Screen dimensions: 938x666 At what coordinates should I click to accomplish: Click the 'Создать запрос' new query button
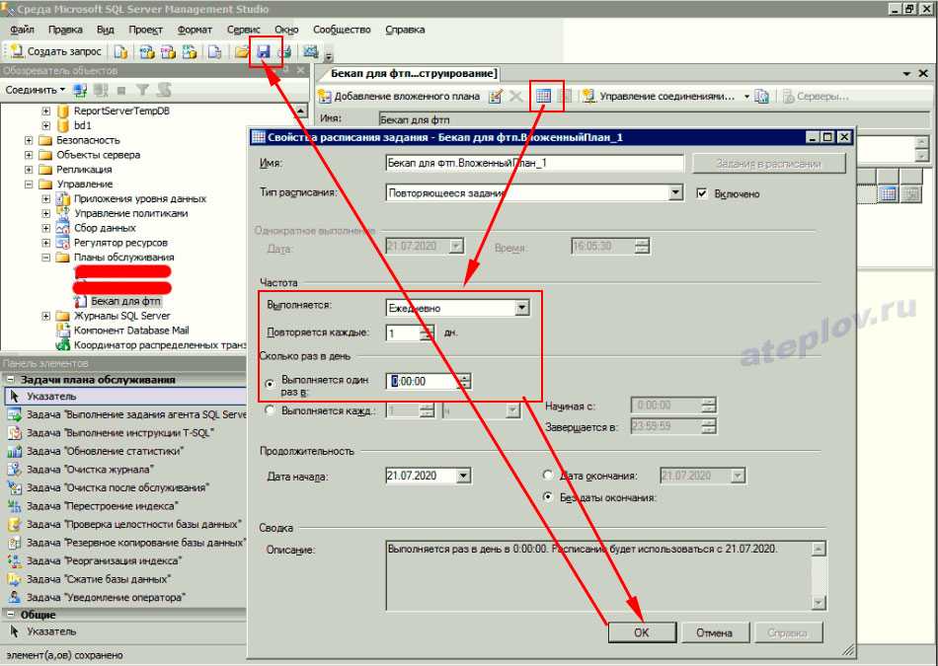point(55,51)
